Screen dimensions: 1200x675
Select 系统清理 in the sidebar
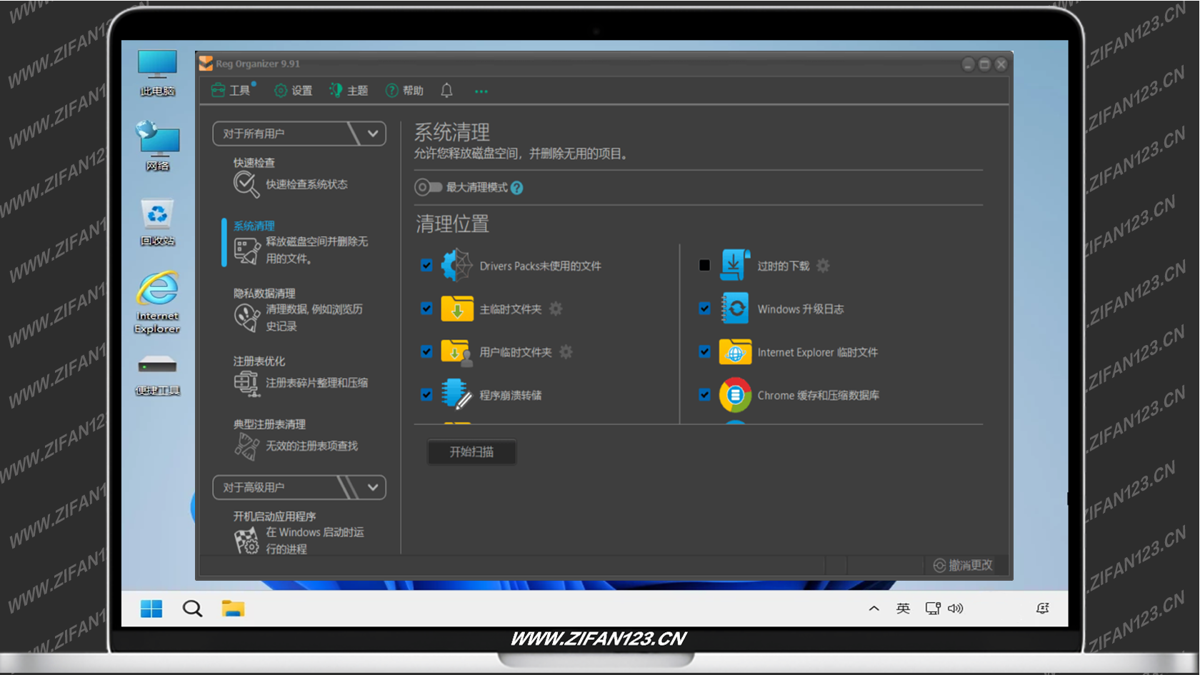(254, 226)
